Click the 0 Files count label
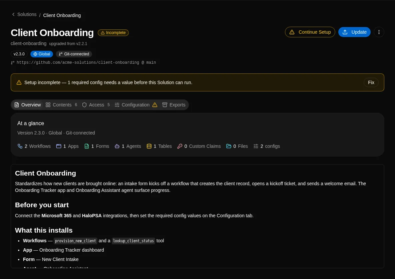This screenshot has width=395, height=279. pyautogui.click(x=240, y=146)
